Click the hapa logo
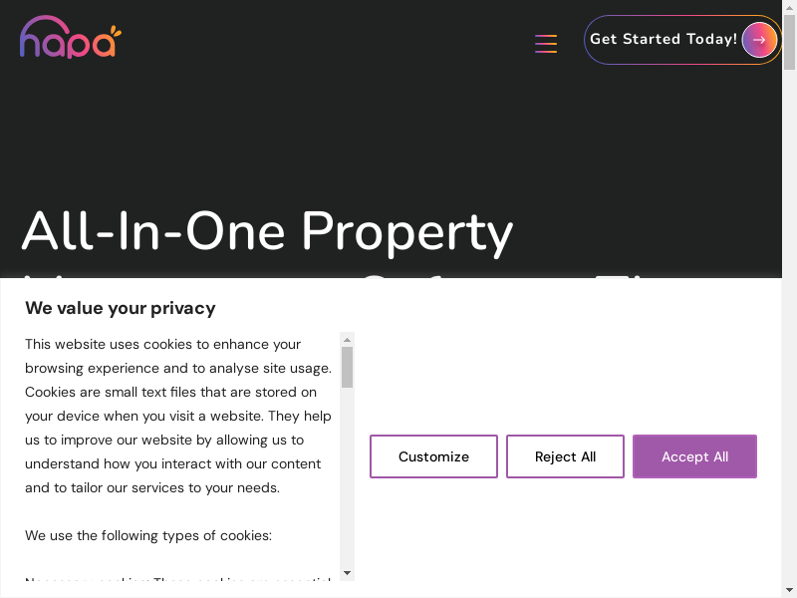This screenshot has width=797, height=598. tap(70, 38)
